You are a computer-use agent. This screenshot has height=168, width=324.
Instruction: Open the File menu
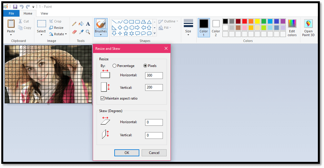(11, 13)
